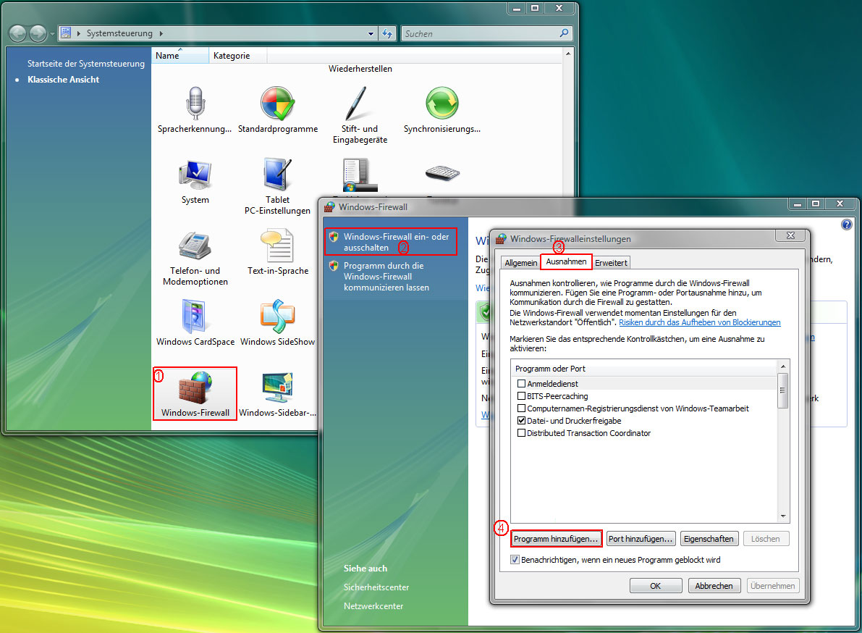Click the Programm oder Port list header
The image size is (862, 633).
[x=643, y=369]
